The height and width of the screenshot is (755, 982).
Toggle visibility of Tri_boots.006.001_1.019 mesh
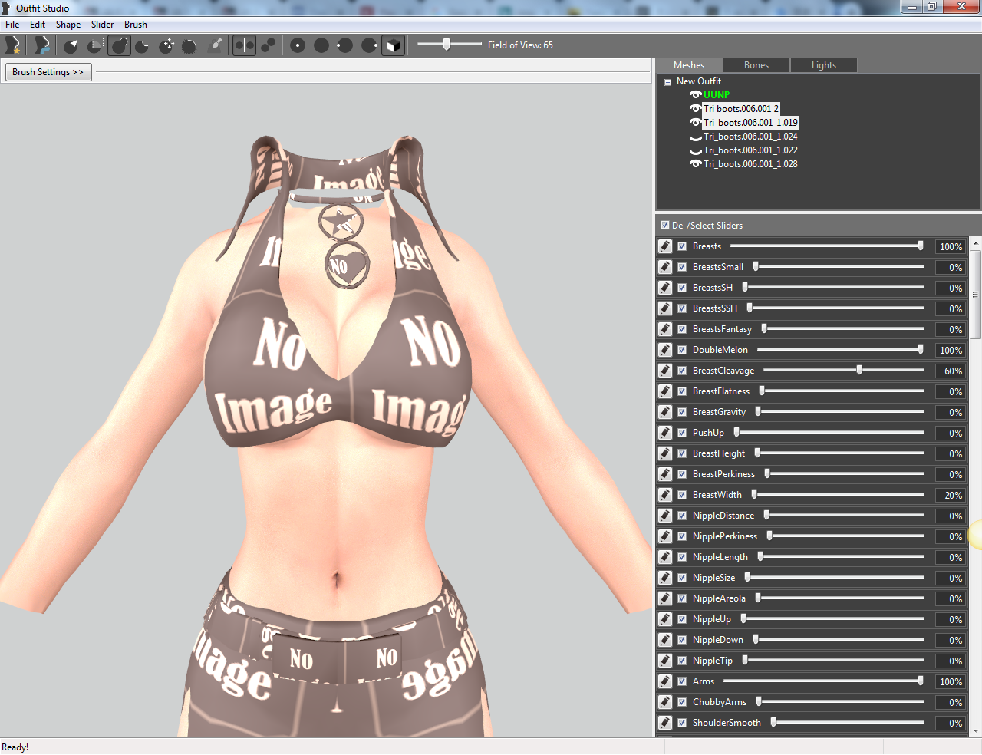pos(696,123)
